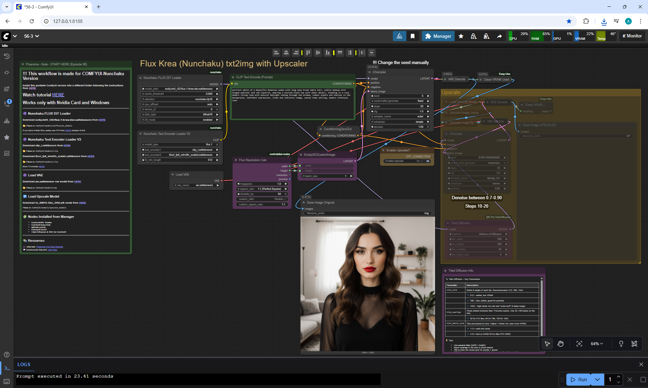The width and height of the screenshot is (648, 388).
Task: Click the KSampler steps value slider
Action: (x=400, y=106)
